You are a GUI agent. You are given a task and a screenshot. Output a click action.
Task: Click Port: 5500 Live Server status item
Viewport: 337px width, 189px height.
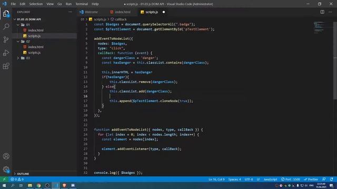(x=291, y=179)
